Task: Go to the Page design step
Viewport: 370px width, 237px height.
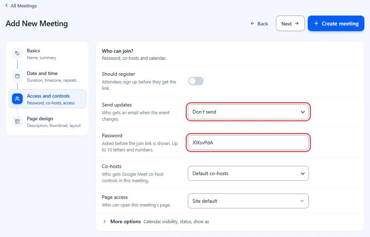Action: (47, 122)
